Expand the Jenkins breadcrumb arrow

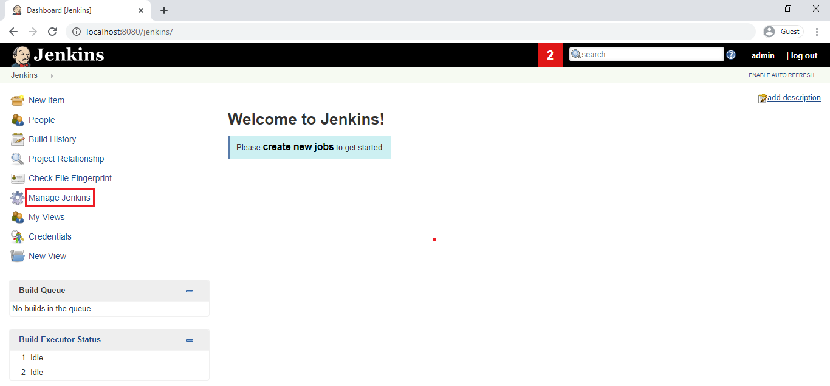click(52, 75)
